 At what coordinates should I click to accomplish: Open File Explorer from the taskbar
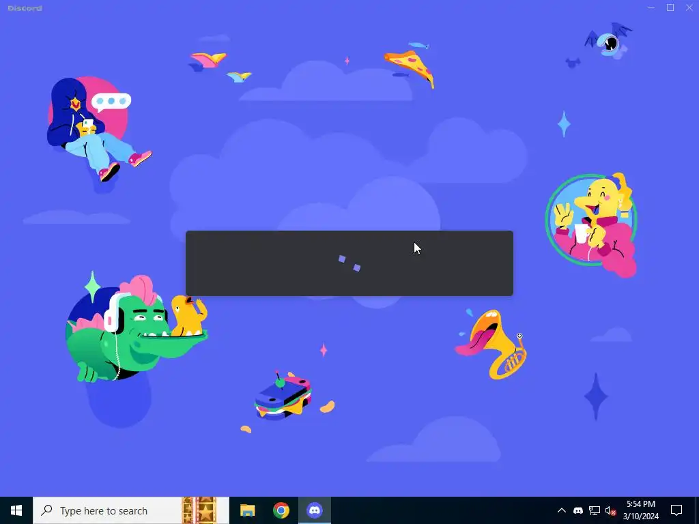pyautogui.click(x=247, y=510)
